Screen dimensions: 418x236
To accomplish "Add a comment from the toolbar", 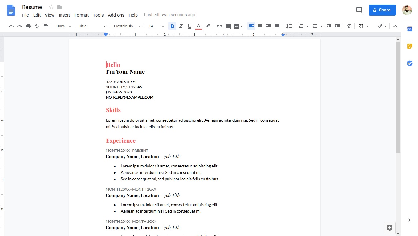I will click(228, 26).
